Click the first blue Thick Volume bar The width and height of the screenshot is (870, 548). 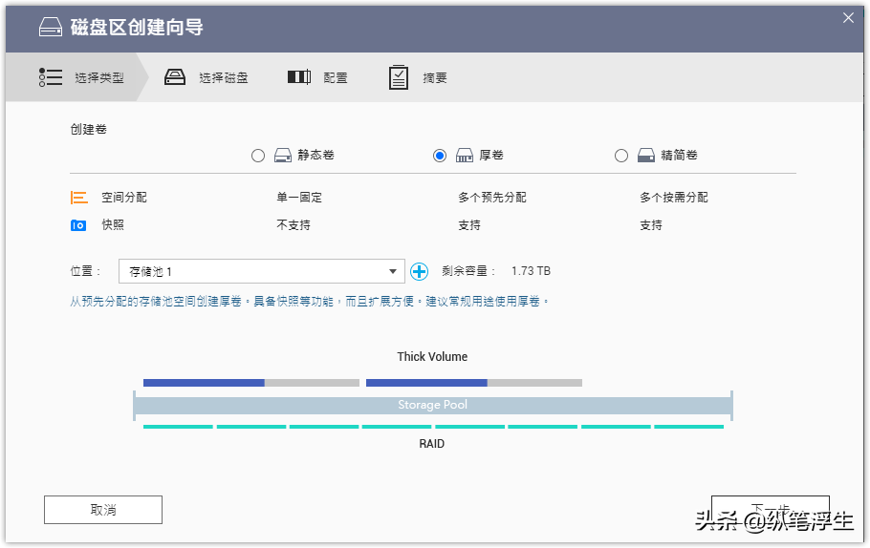tap(204, 383)
